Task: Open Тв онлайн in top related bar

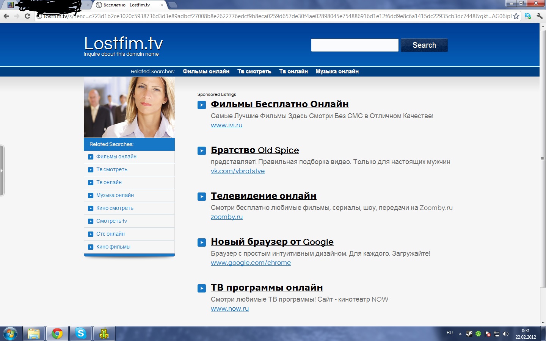Action: pyautogui.click(x=293, y=71)
